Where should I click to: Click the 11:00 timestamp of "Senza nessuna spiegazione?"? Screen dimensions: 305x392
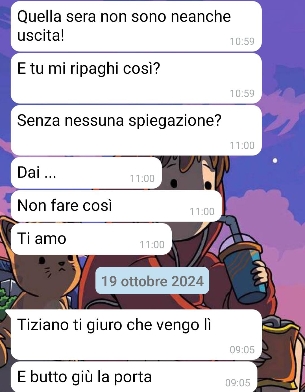pyautogui.click(x=242, y=146)
